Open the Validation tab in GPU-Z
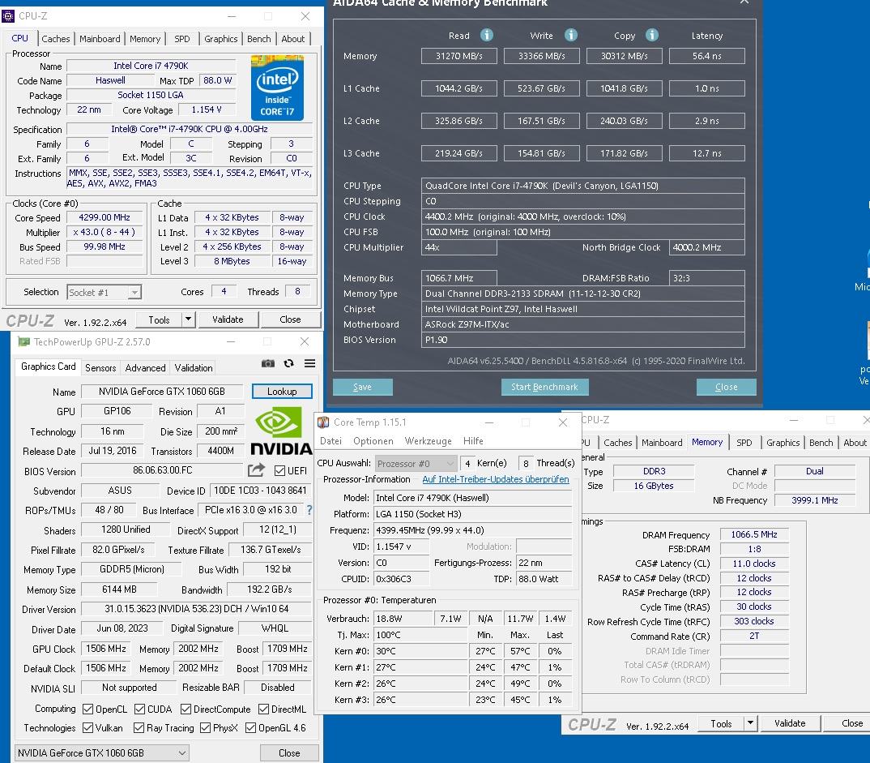The height and width of the screenshot is (763, 870). 194,367
